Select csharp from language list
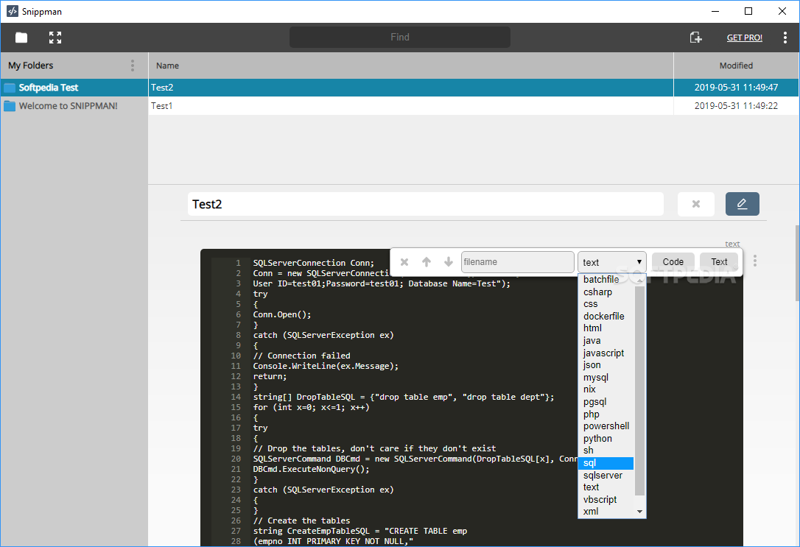The width and height of the screenshot is (800, 547). pos(606,292)
